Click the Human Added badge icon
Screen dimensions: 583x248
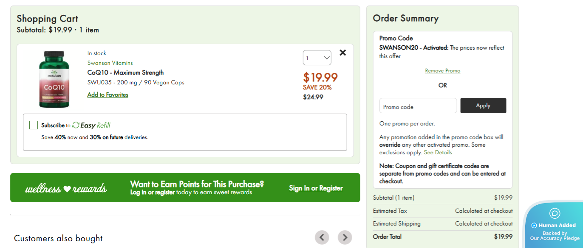click(555, 213)
